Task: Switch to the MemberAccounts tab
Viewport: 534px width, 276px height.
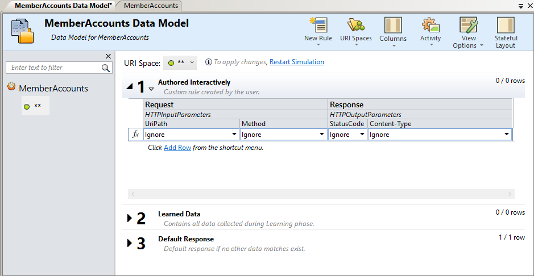Action: (x=151, y=6)
